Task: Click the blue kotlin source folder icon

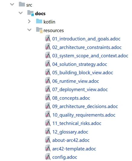Action: click(x=39, y=21)
